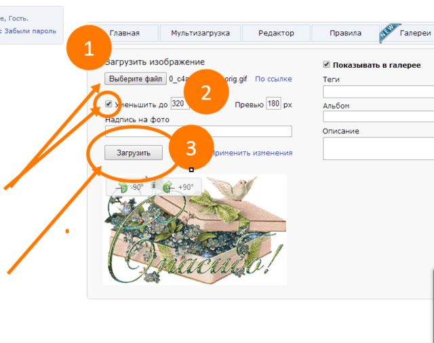The image size is (434, 343).
Task: Focus the Надпись на фото field
Action: coord(199,131)
